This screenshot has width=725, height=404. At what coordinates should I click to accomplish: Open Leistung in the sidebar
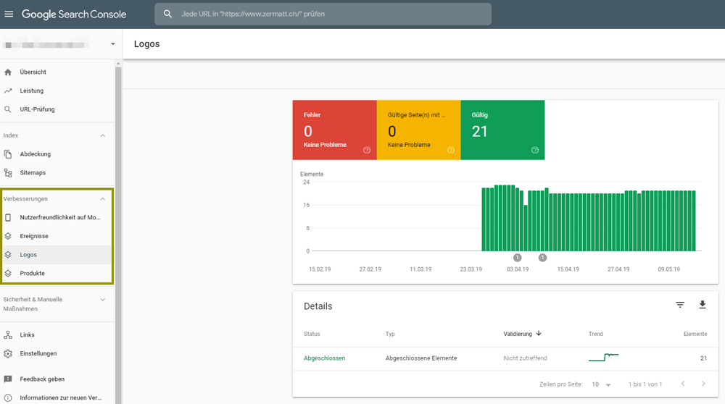pyautogui.click(x=32, y=91)
